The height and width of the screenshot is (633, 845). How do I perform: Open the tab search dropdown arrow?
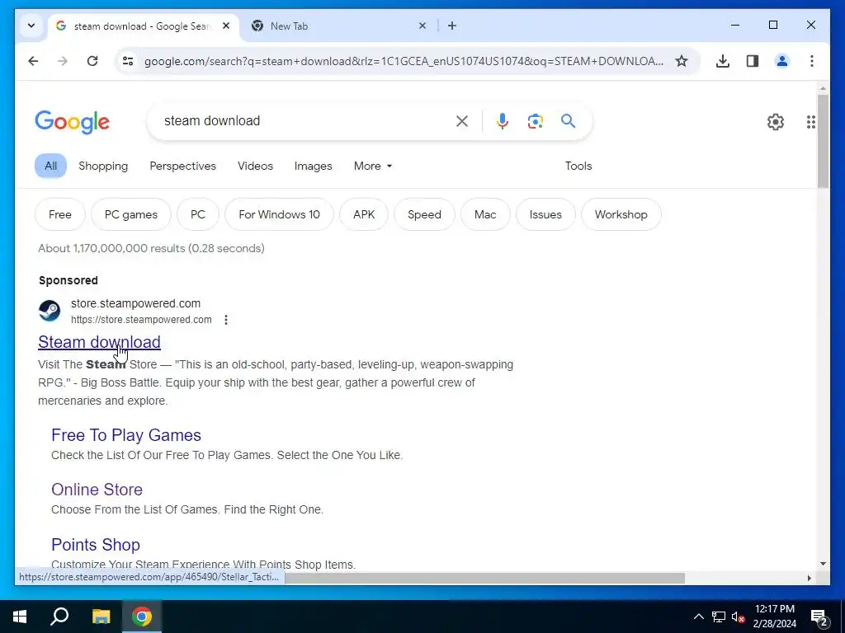click(31, 26)
